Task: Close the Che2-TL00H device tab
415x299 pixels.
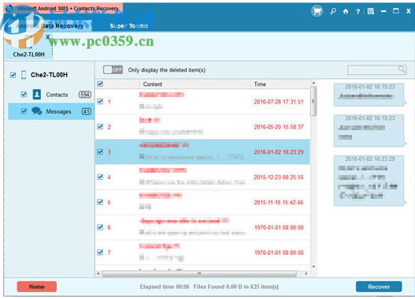Action: pos(47,37)
